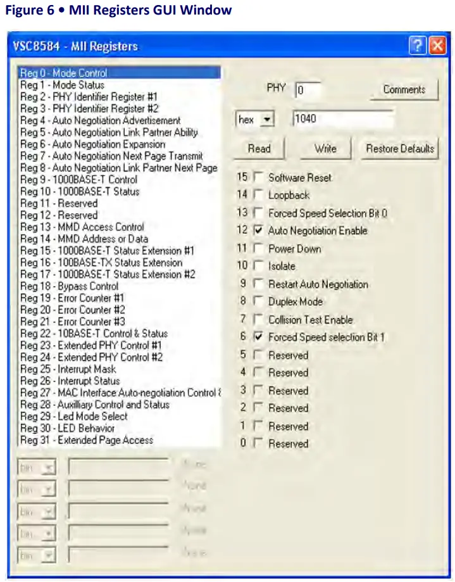Toggle Reserved bit 2 checkbox
This screenshot has height=582, width=455.
258,408
